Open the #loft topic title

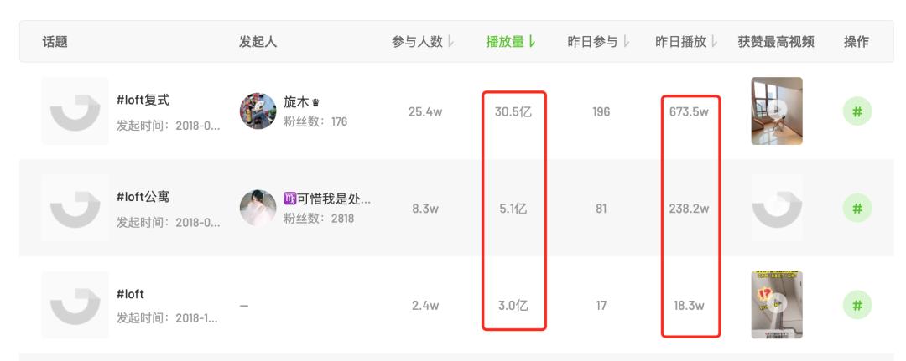[x=130, y=294]
